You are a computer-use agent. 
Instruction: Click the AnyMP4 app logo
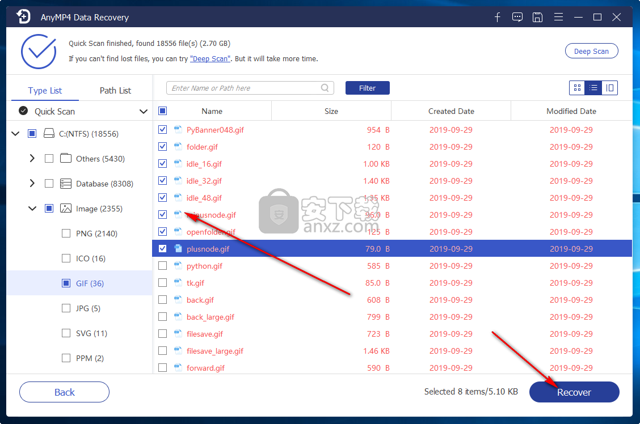(x=23, y=16)
